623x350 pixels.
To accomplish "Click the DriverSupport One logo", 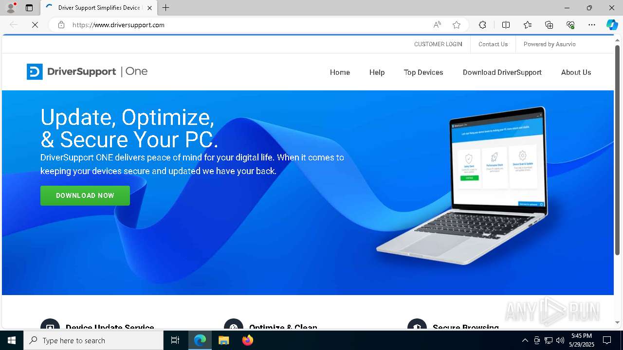I will click(x=87, y=71).
